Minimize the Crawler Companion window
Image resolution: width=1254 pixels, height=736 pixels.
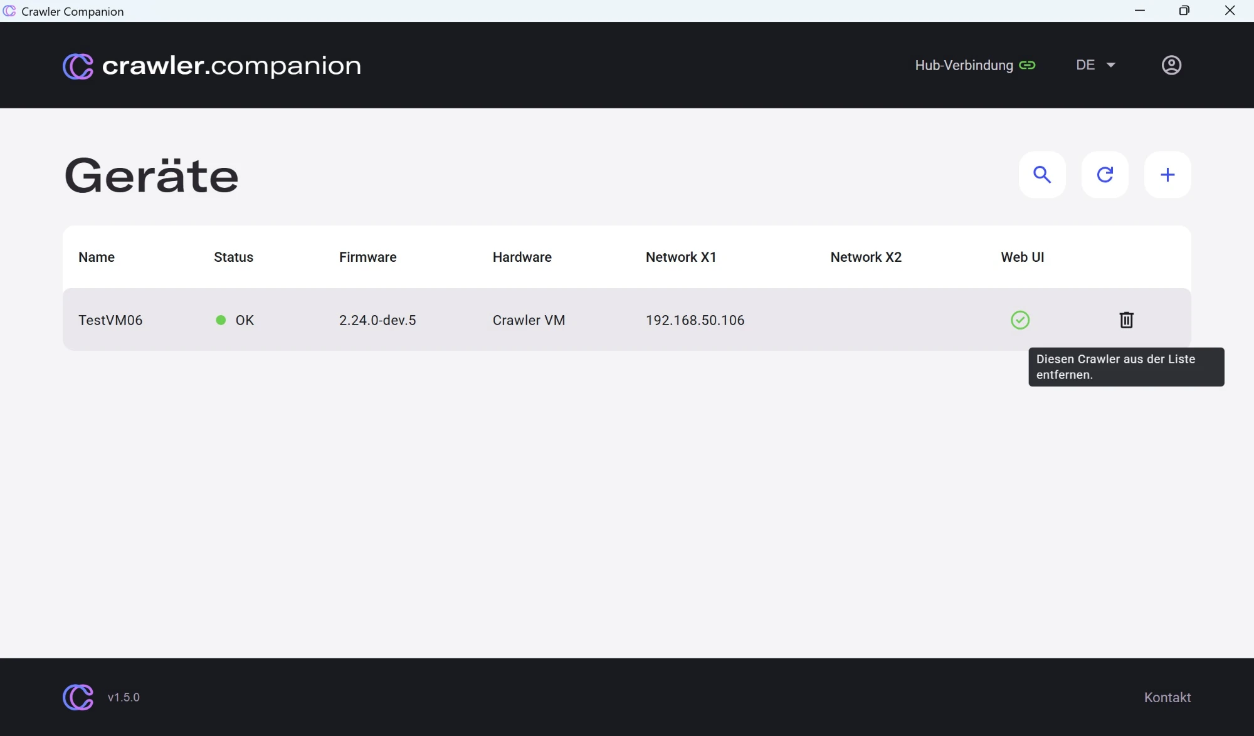click(1140, 11)
